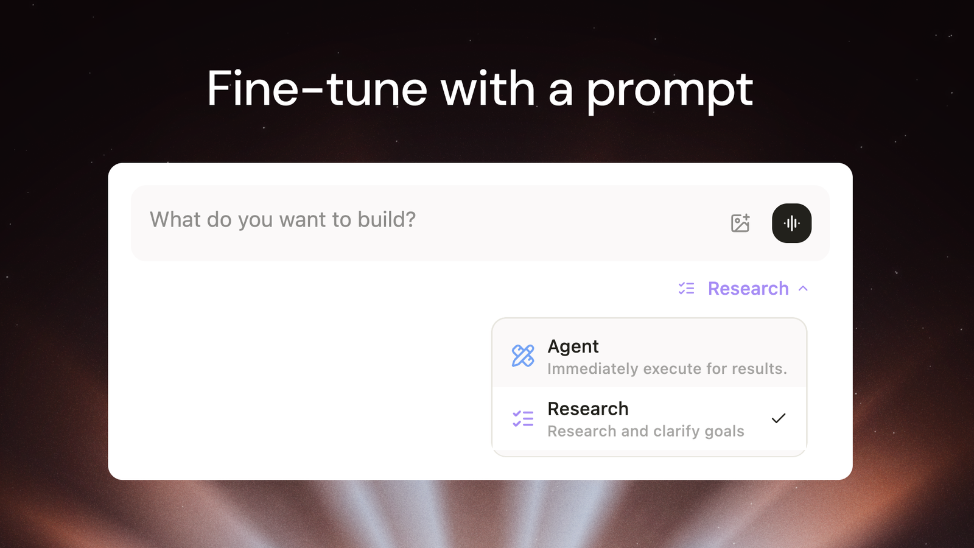The height and width of the screenshot is (548, 974).
Task: Click the purple Research mode selector label
Action: 748,289
